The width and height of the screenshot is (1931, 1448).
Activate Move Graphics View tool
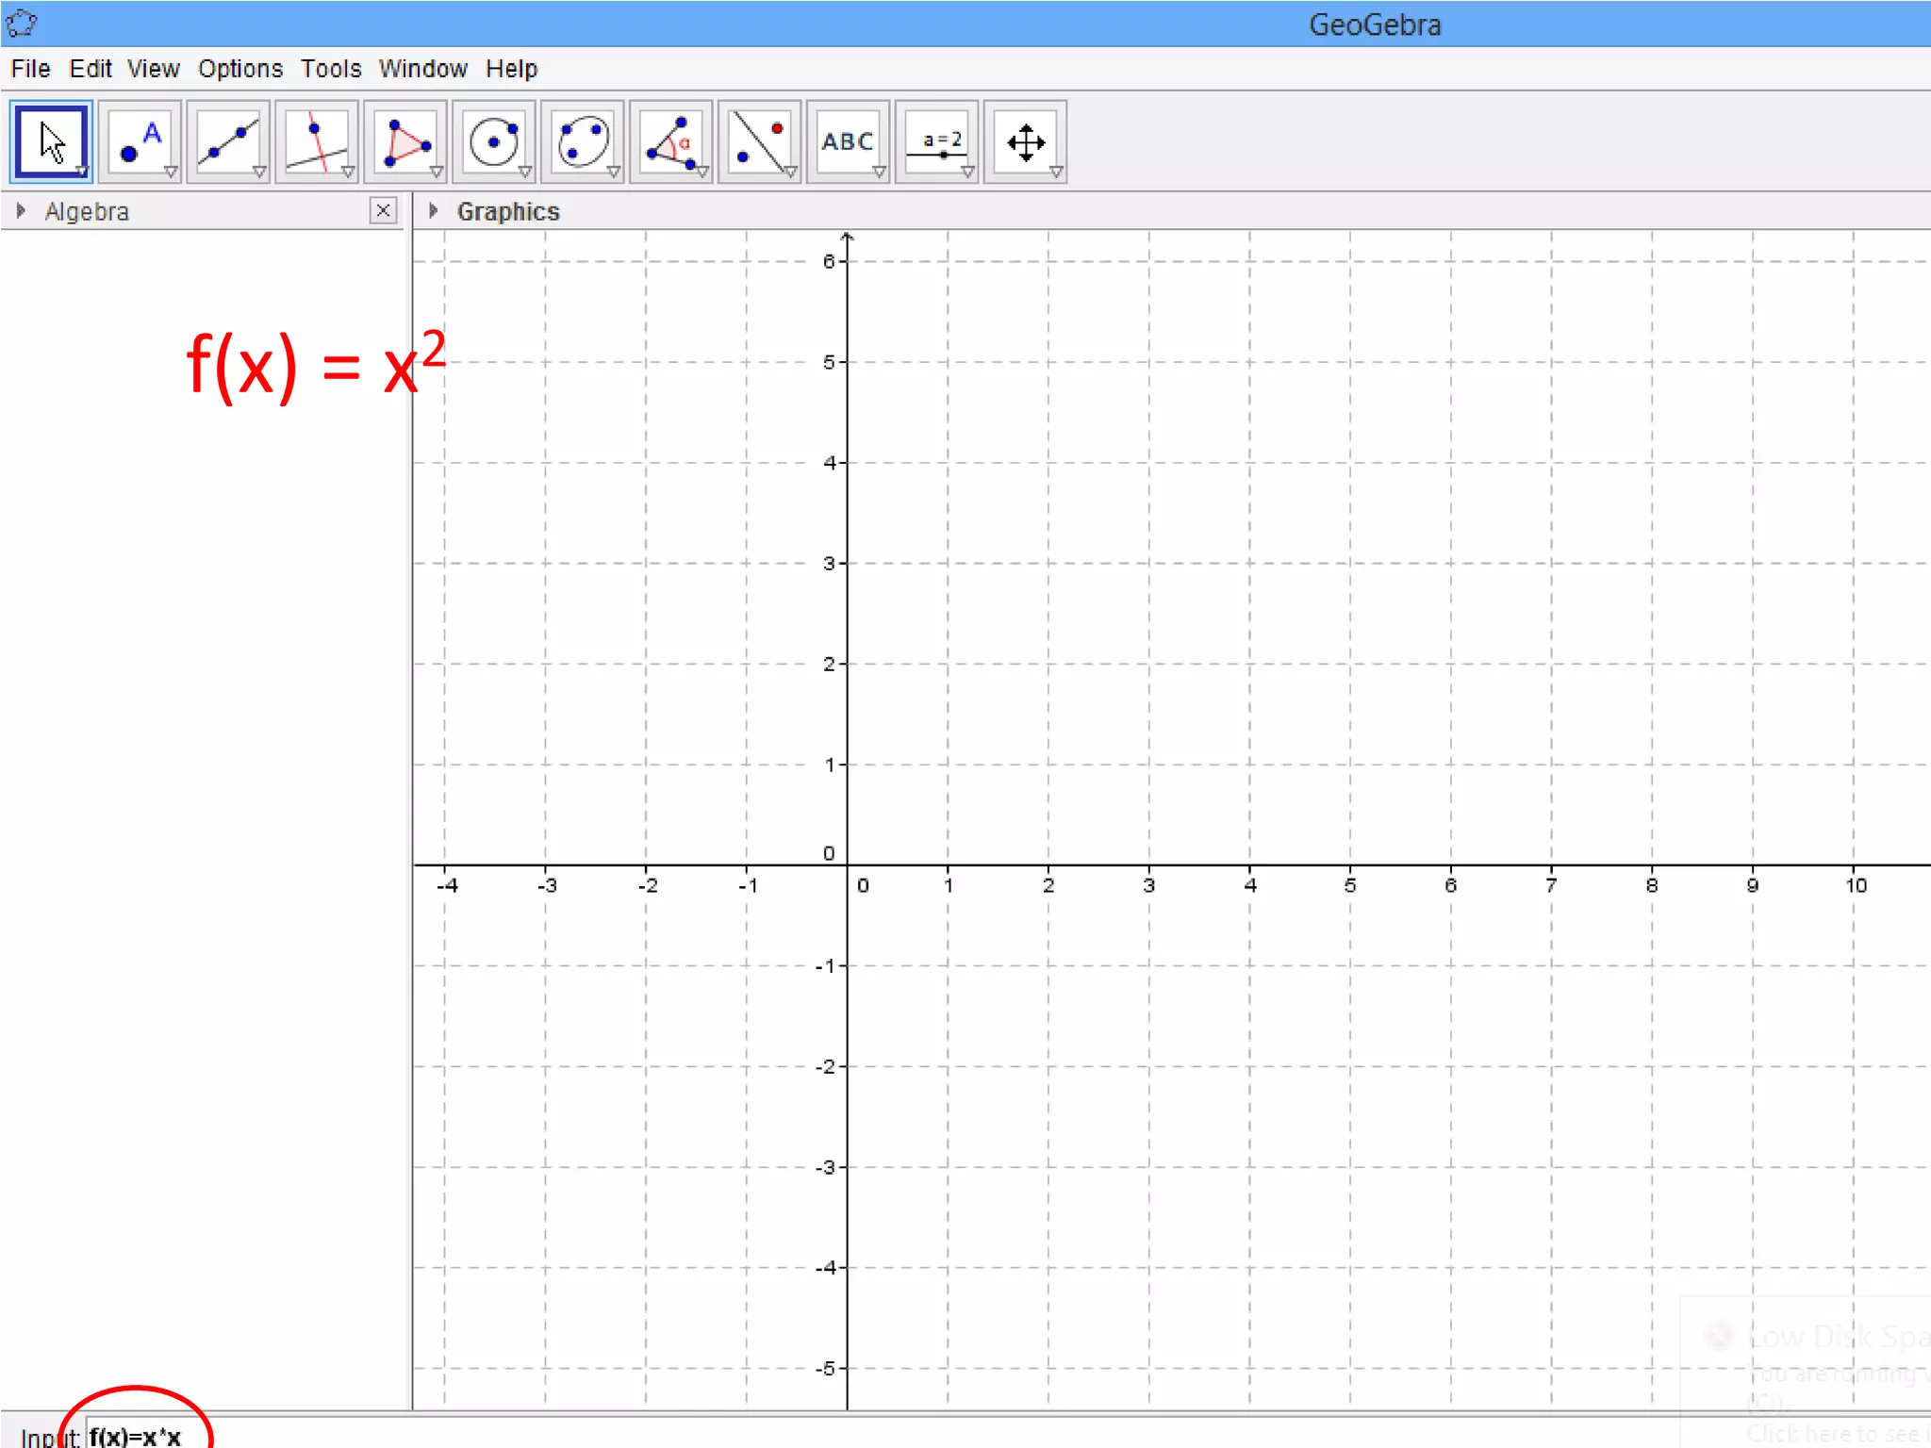pos(1025,141)
